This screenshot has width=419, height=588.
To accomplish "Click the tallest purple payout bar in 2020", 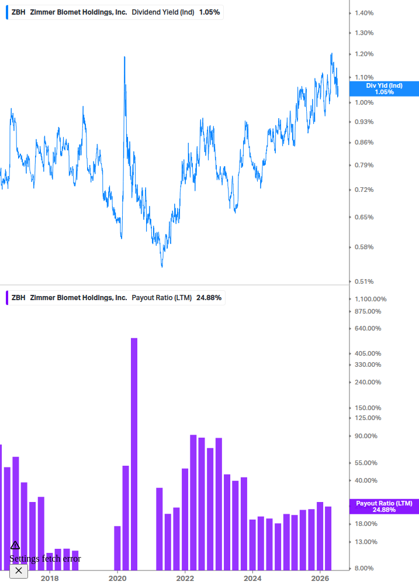I will [134, 454].
